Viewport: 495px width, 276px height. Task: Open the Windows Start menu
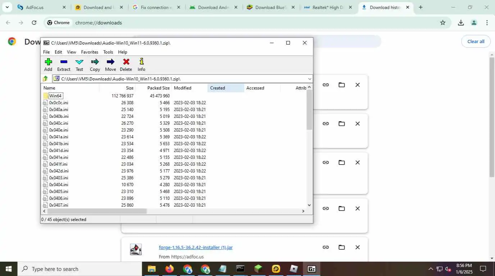pos(9,269)
